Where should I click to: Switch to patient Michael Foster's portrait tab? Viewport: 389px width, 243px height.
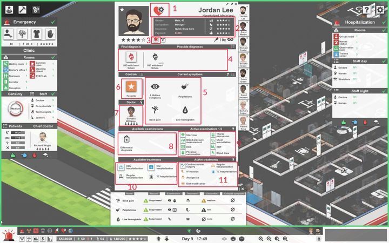(x=243, y=44)
